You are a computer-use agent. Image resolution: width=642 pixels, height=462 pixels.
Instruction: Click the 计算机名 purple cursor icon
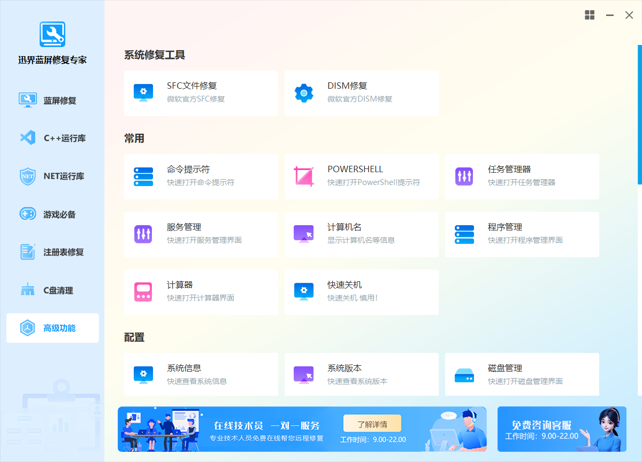click(x=304, y=234)
